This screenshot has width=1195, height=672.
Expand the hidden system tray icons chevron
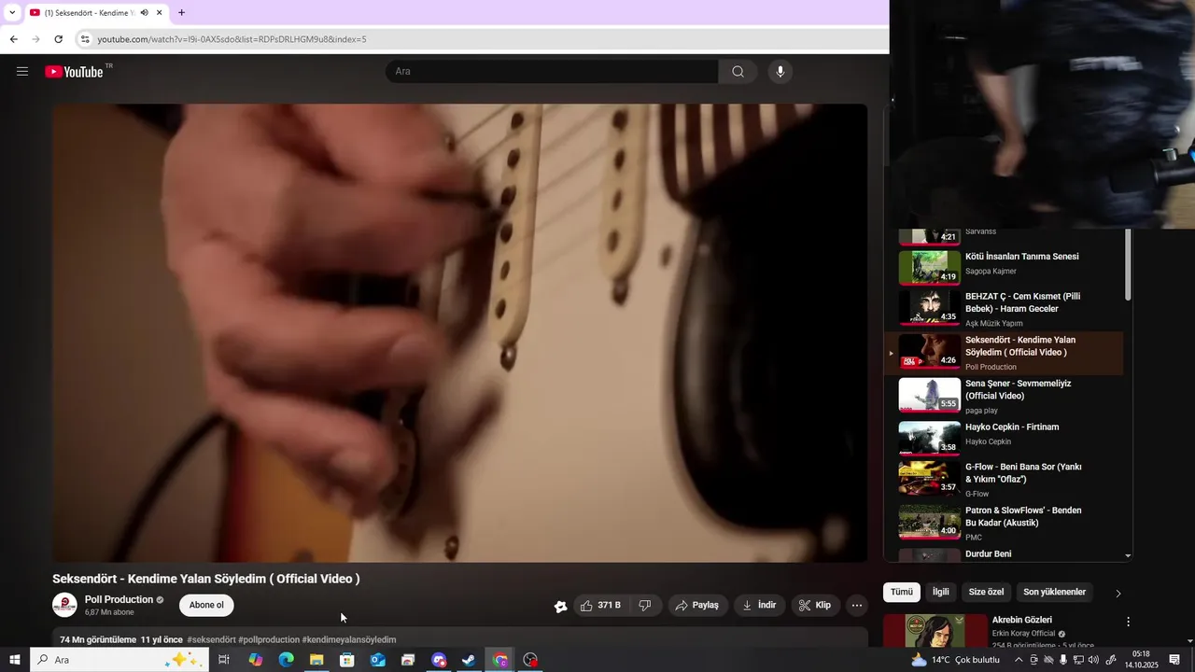(x=1019, y=660)
